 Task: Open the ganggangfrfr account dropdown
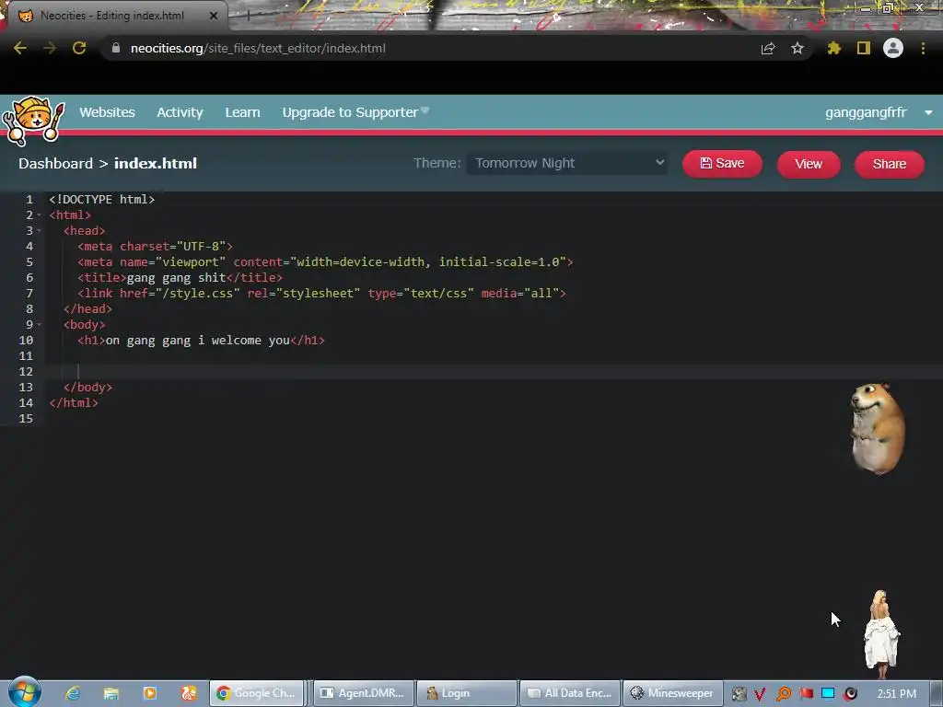coord(878,112)
